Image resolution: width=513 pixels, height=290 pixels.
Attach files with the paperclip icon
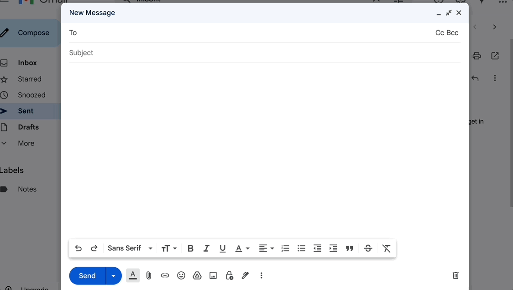149,275
